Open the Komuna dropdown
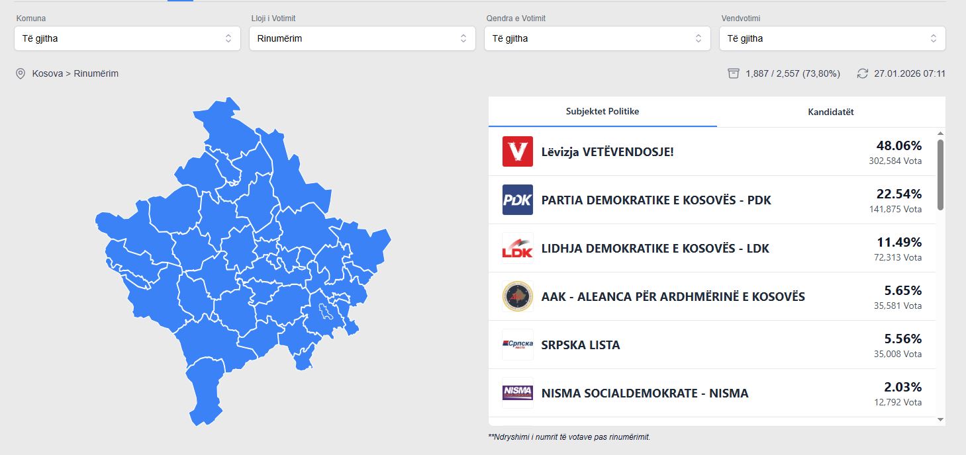966x455 pixels. [127, 38]
